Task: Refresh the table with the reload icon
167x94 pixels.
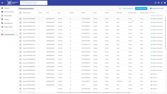Action: coord(120,8)
